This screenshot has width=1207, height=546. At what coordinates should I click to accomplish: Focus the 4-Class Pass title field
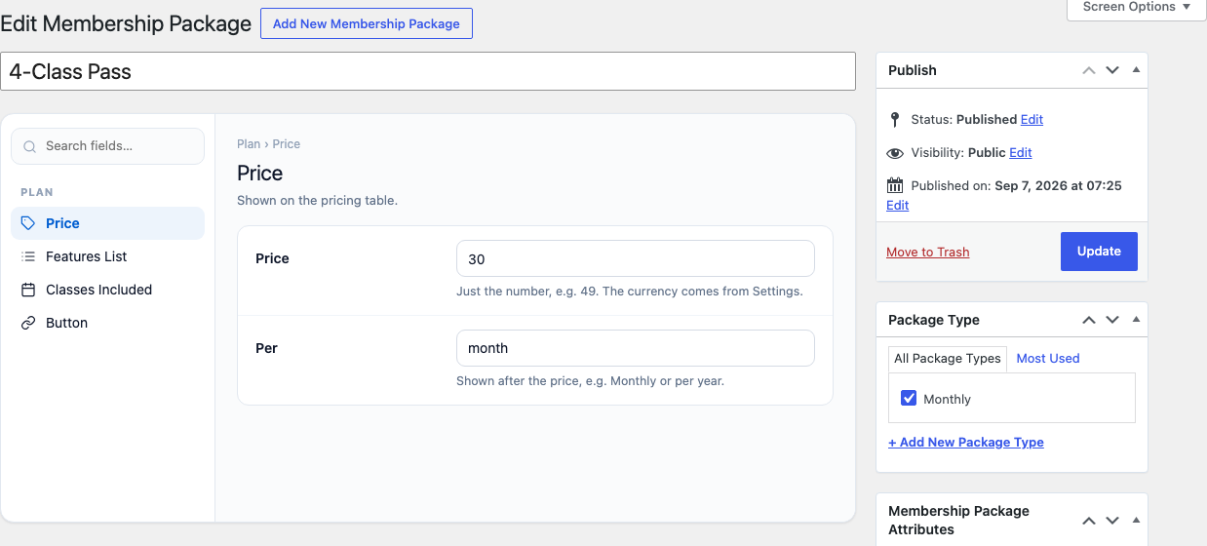tap(428, 71)
